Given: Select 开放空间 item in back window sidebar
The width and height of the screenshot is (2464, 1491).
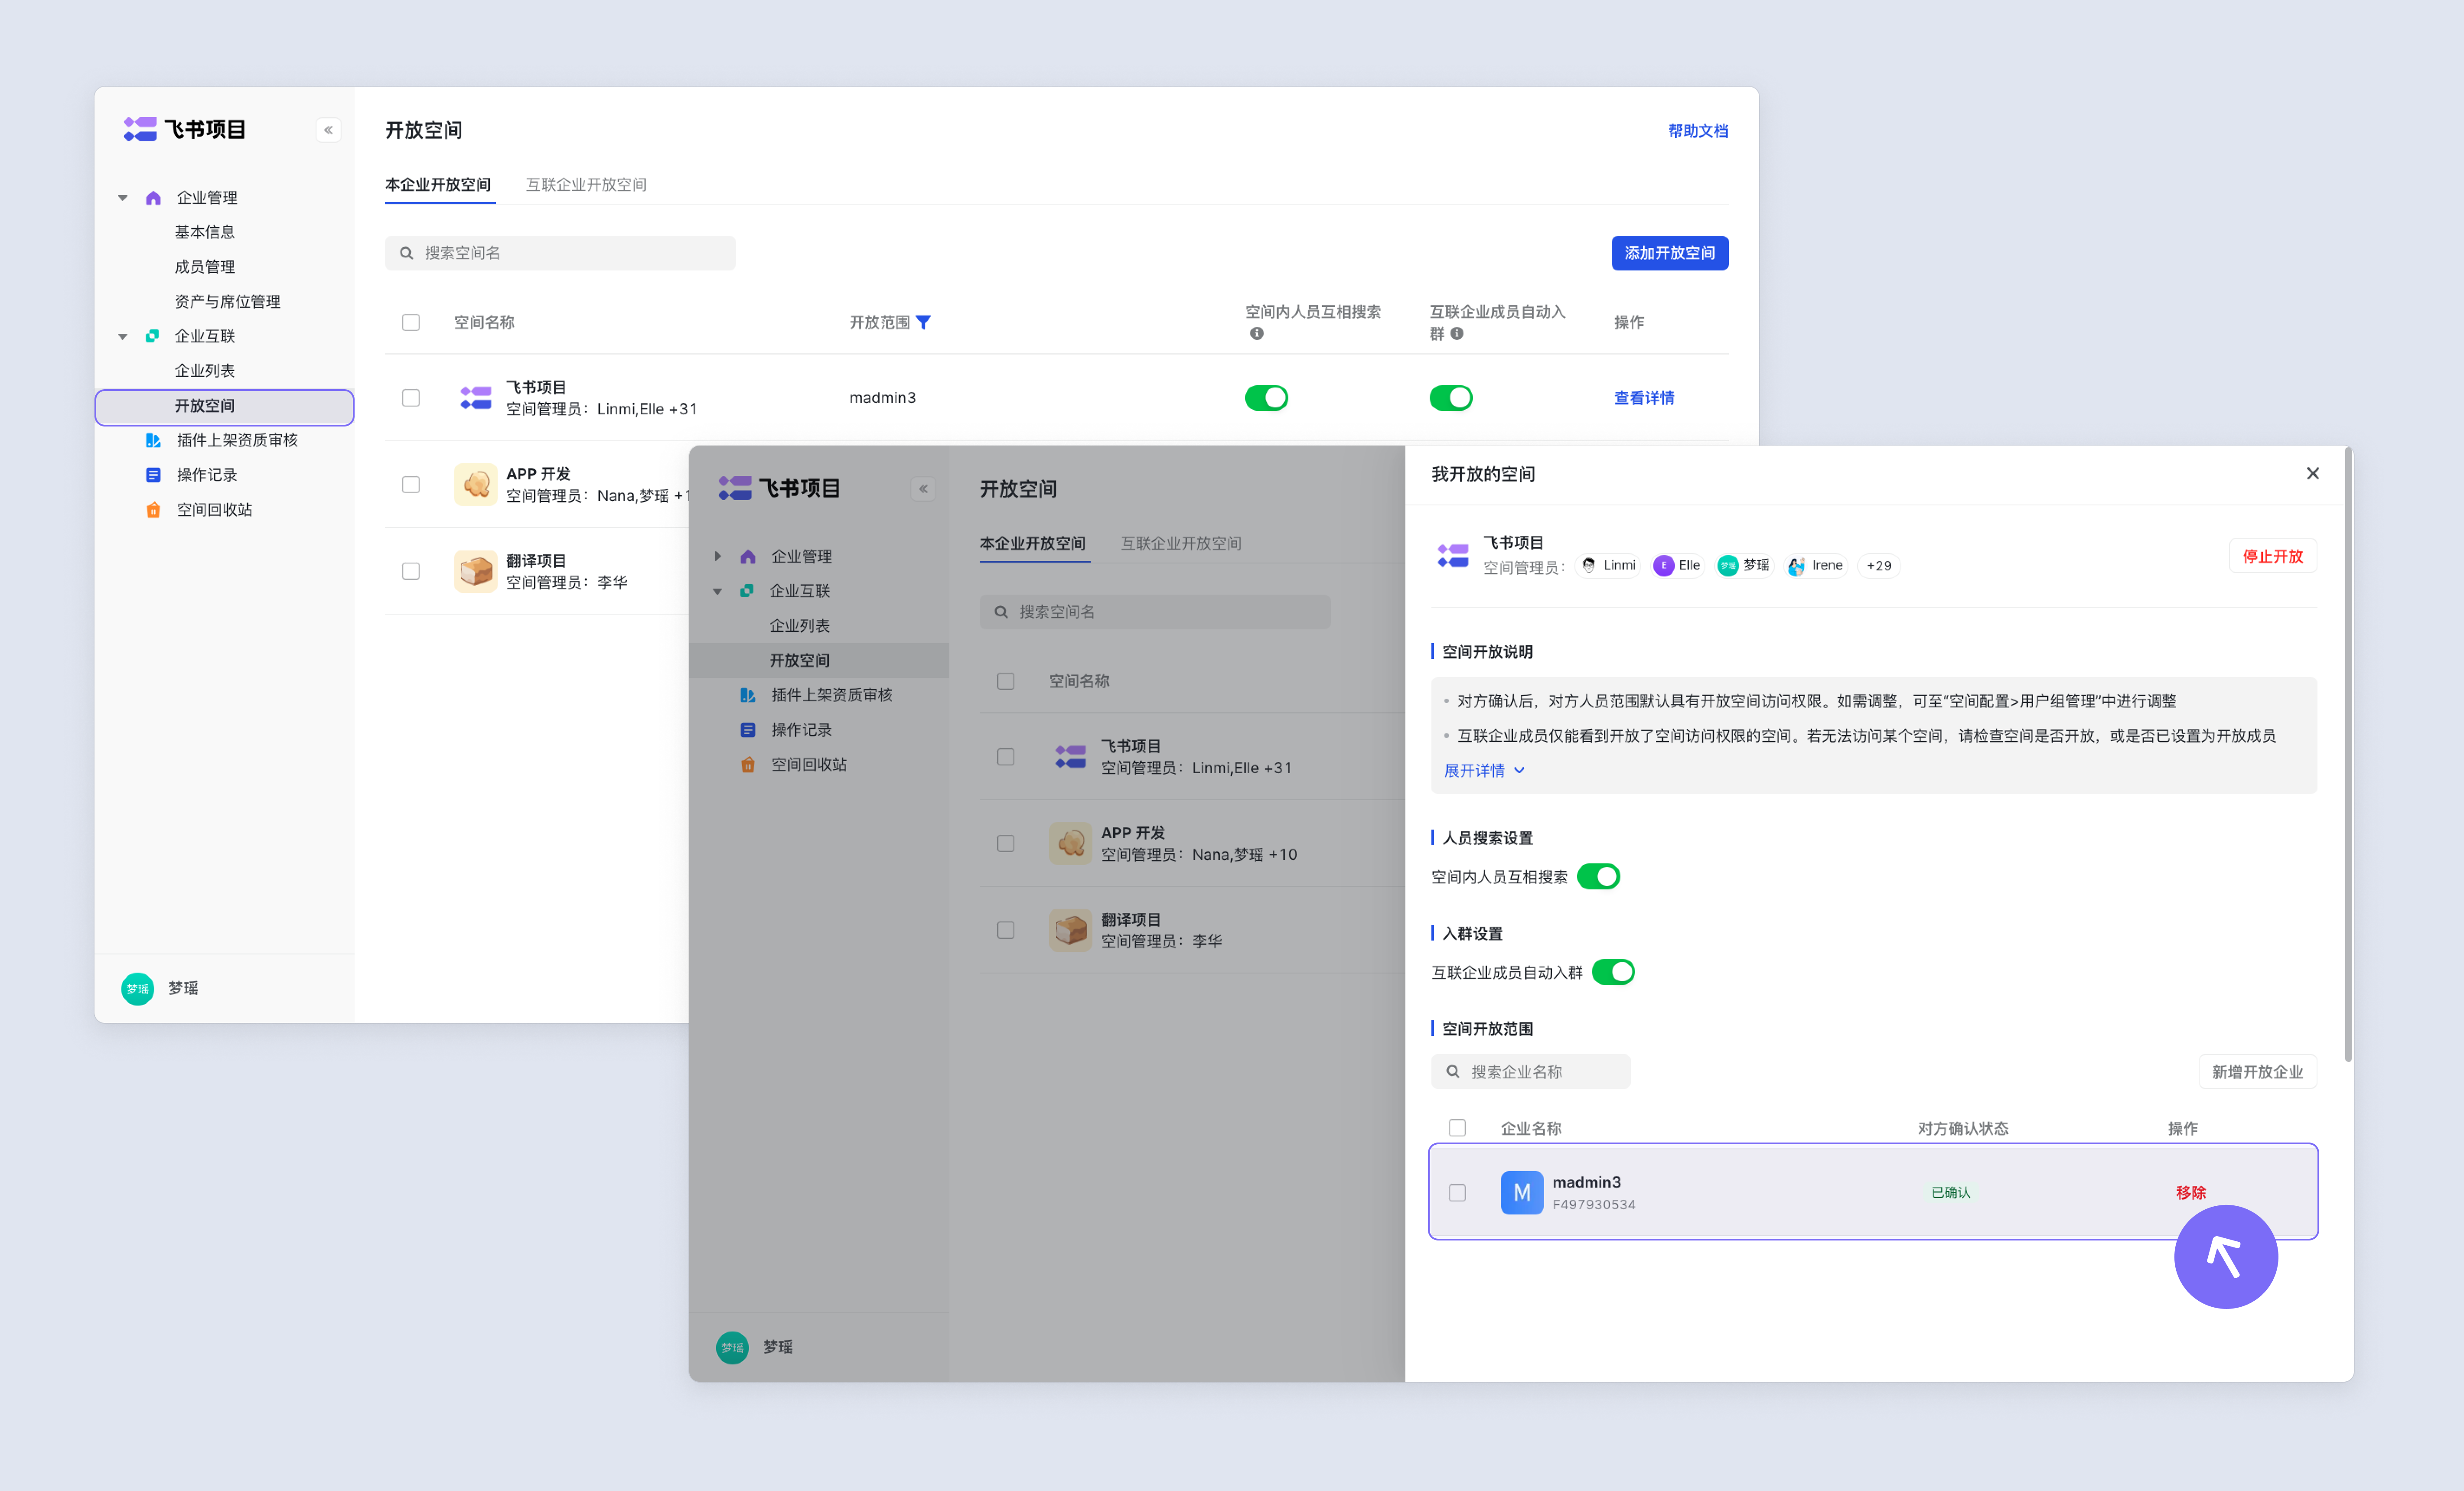Looking at the screenshot, I should pos(224,406).
